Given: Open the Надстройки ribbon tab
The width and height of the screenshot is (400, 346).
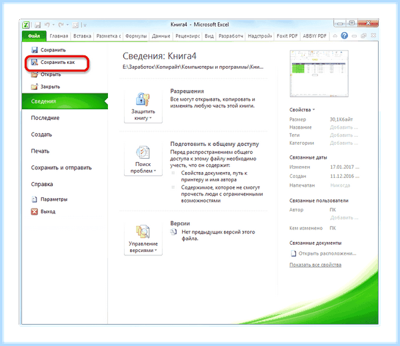Looking at the screenshot, I should pyautogui.click(x=260, y=36).
